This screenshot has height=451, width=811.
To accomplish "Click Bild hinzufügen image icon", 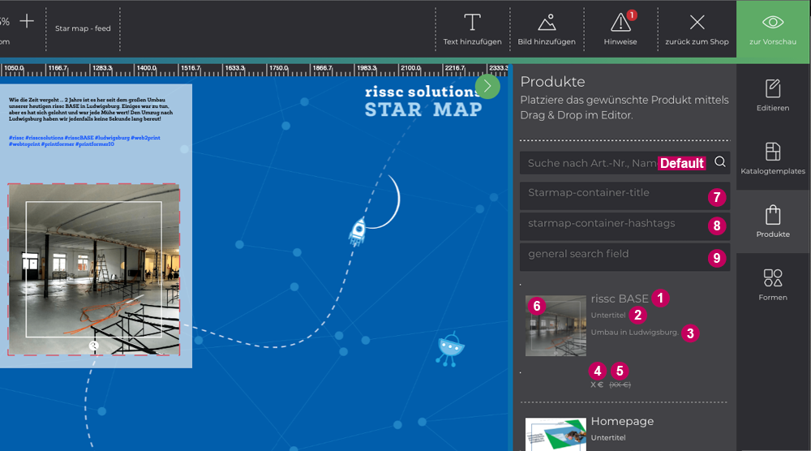I will coord(547,23).
